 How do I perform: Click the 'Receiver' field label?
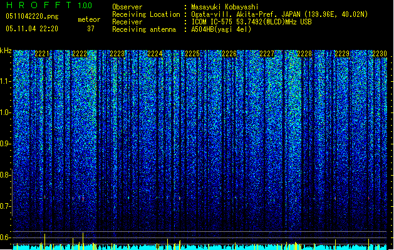(x=127, y=22)
